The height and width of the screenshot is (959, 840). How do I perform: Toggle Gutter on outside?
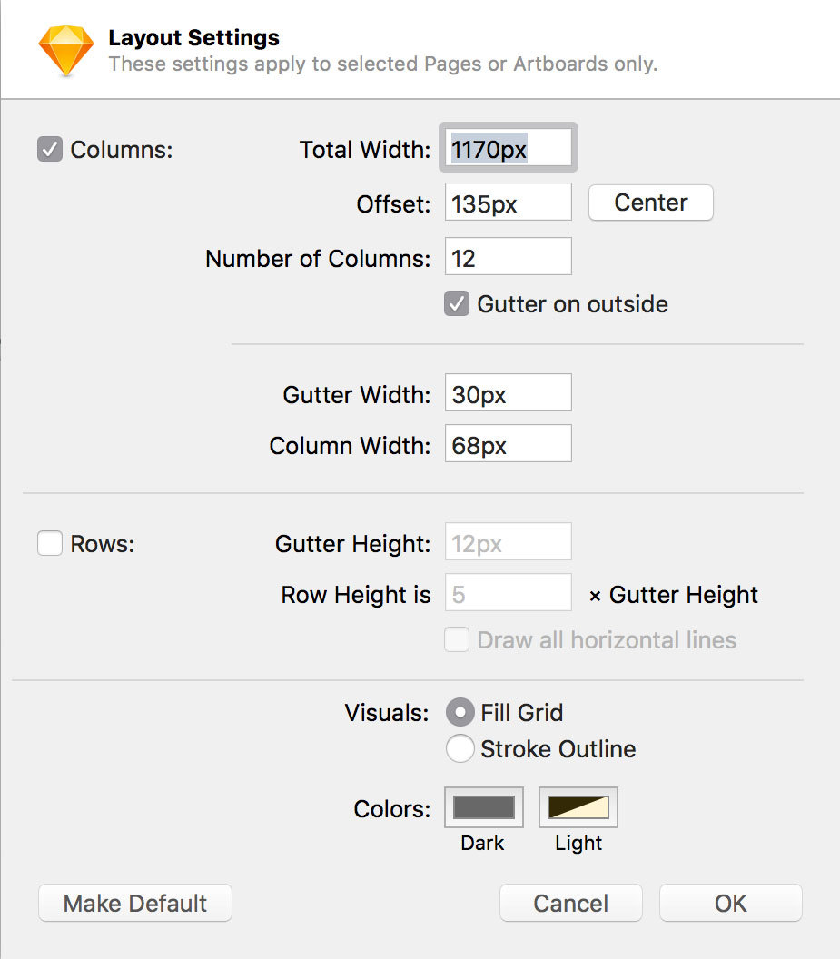455,304
